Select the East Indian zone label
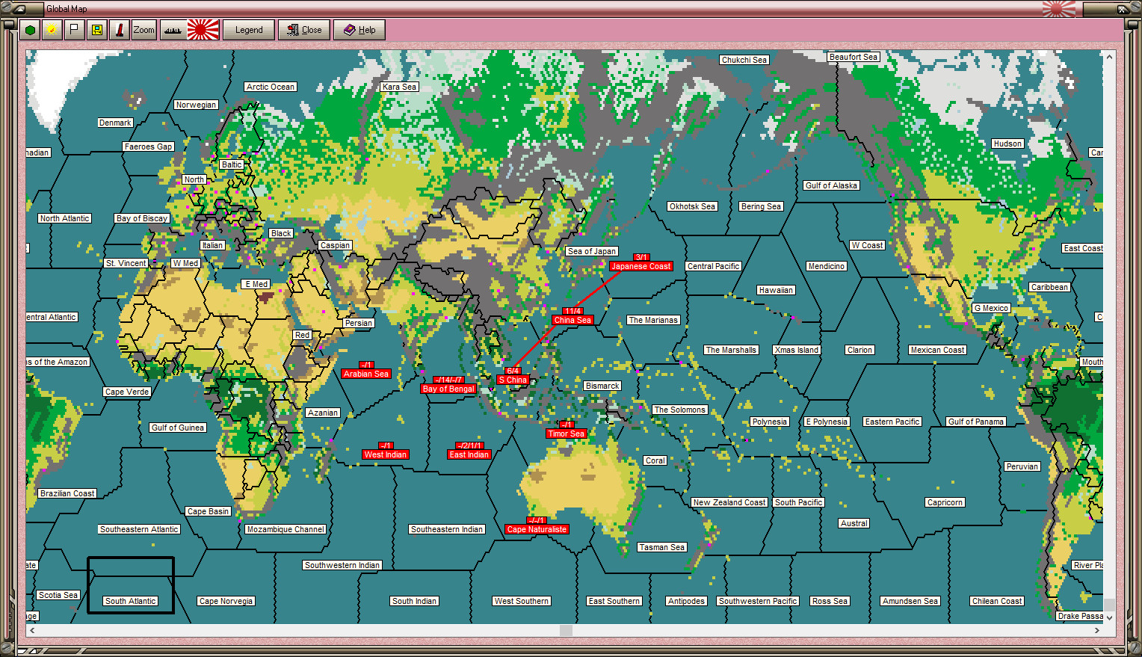 tap(469, 454)
